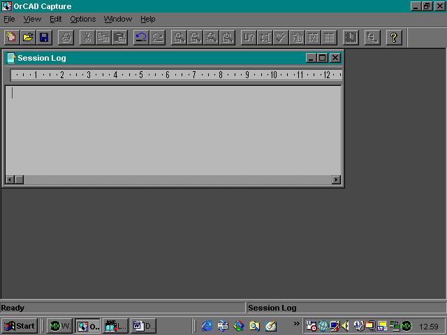The height and width of the screenshot is (335, 447).
Task: Click the speaker volume tray icon
Action: pos(346,326)
